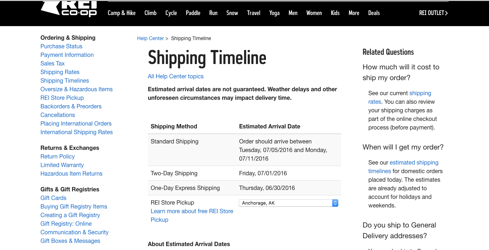Go to Gift Cards help page
Viewport: 489px width, 250px height.
(x=53, y=198)
